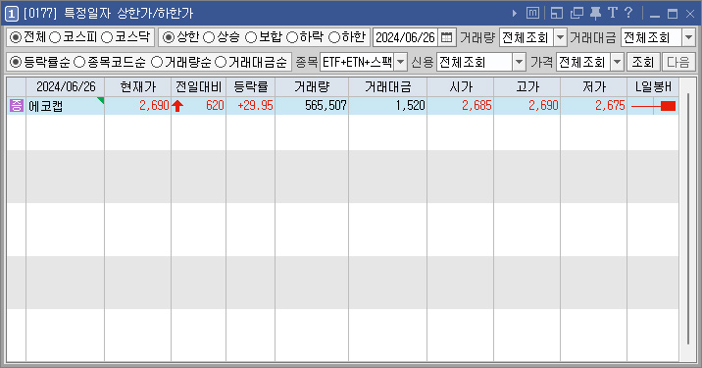Click the current price 2,690 cell
Viewport: 702px width, 368px height.
coord(138,106)
